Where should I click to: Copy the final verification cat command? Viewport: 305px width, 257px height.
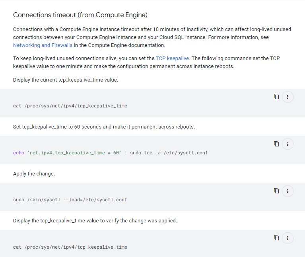coord(276,238)
